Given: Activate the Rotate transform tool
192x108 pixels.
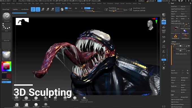Looking at the screenshot, I should [53, 9].
